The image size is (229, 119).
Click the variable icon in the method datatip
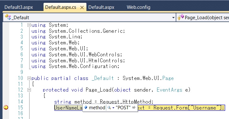[86, 108]
